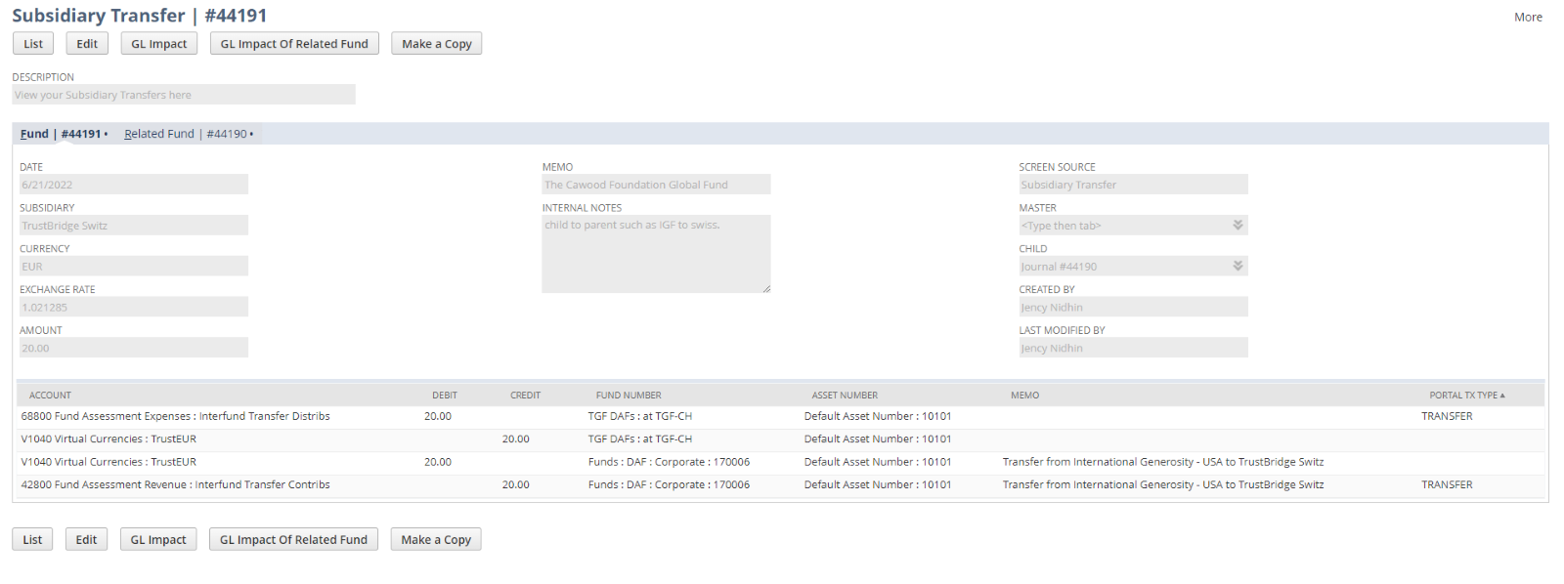Click the Portal TX Type sort arrow

[x=1502, y=396]
